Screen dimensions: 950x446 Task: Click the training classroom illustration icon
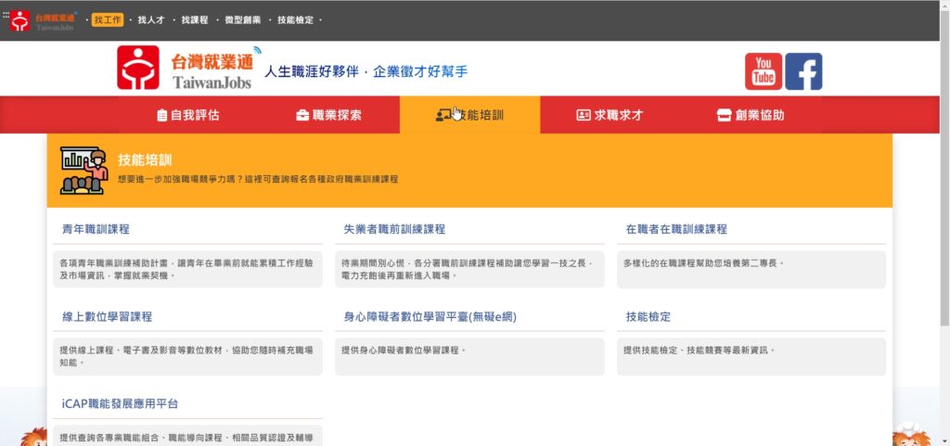84,171
